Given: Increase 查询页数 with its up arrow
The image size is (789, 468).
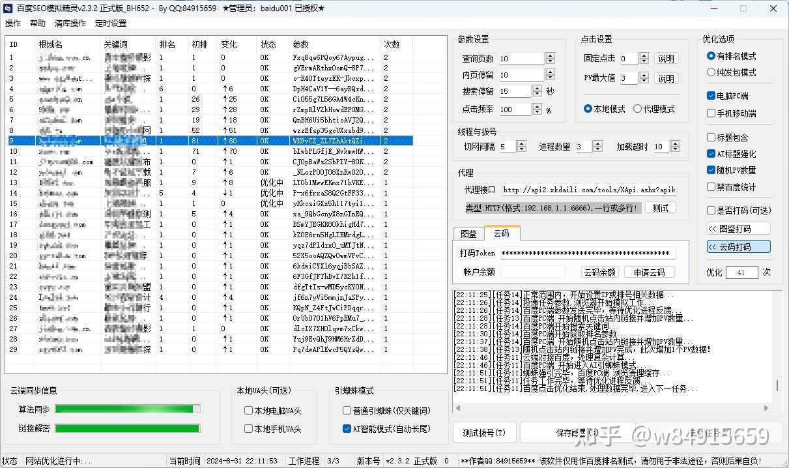Looking at the screenshot, I should [x=551, y=56].
